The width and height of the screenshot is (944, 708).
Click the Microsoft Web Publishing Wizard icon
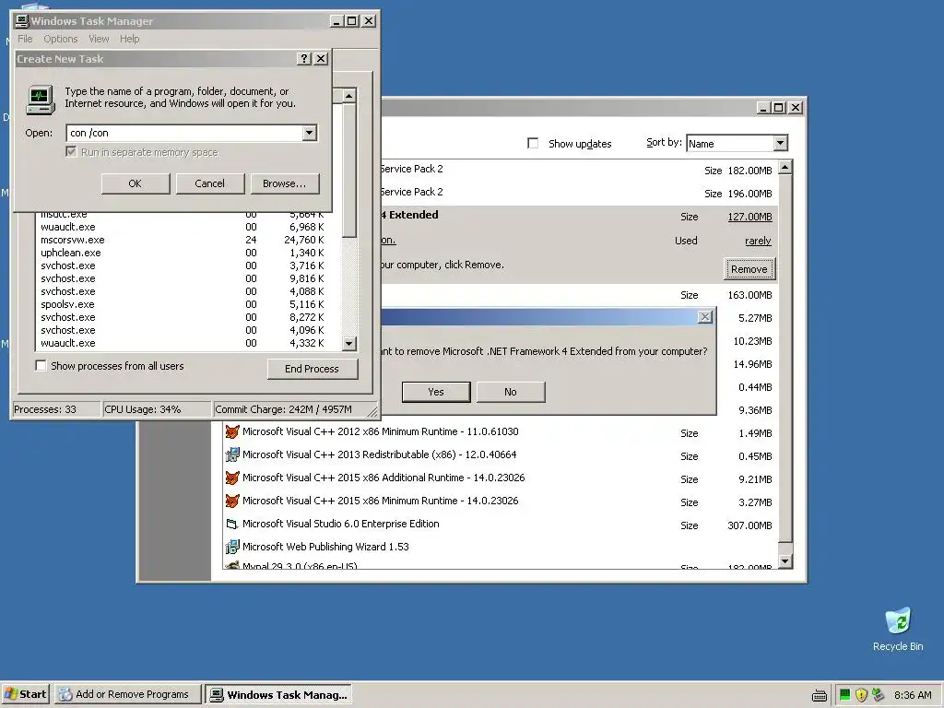(x=231, y=547)
